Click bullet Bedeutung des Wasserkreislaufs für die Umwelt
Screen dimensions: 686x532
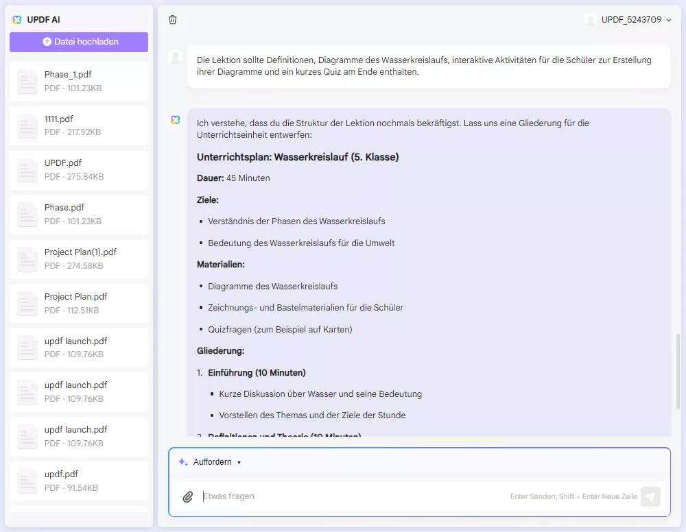[x=301, y=243]
